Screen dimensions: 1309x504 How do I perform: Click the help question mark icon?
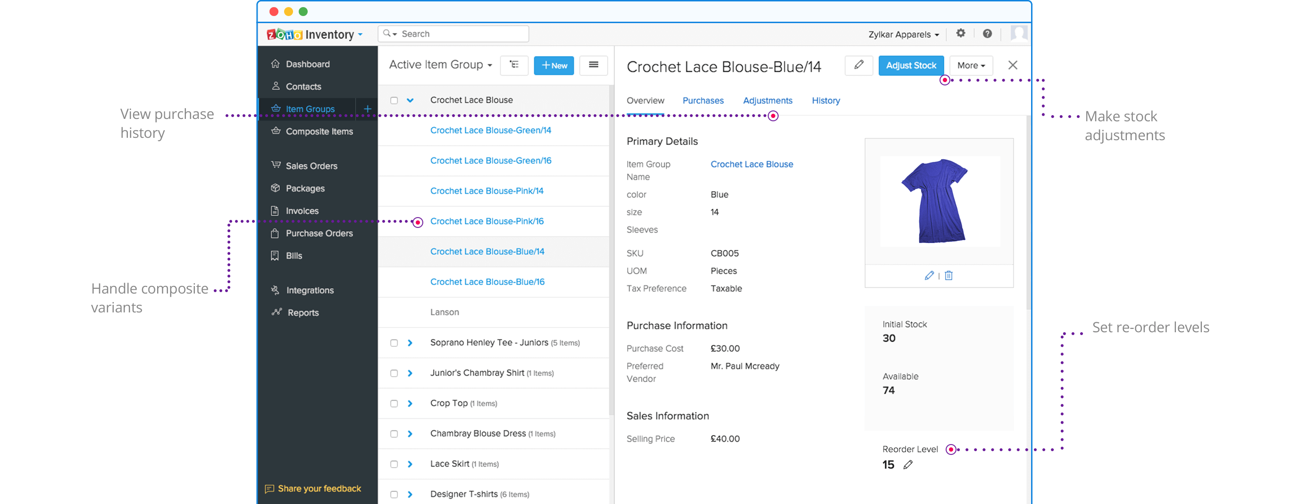[987, 34]
